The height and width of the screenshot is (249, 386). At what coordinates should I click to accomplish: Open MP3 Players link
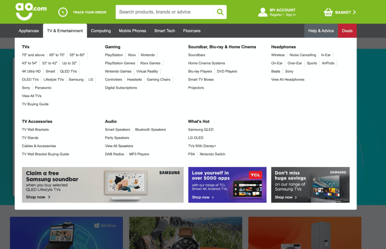[x=139, y=154]
